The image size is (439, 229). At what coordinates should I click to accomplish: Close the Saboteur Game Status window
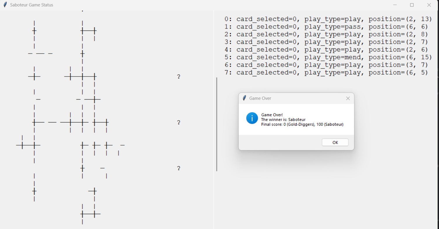pyautogui.click(x=429, y=5)
